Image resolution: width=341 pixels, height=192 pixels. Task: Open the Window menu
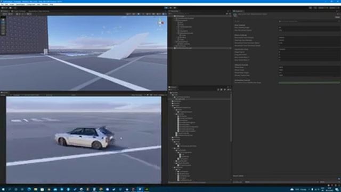point(45,4)
